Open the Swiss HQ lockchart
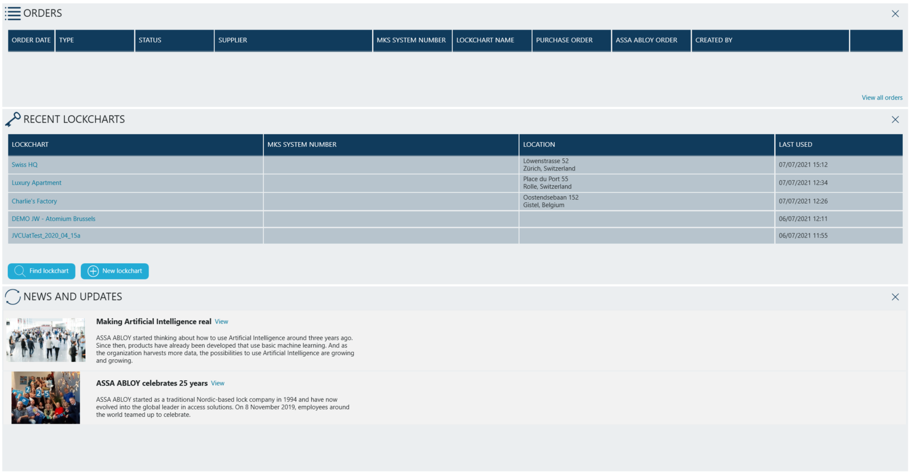Screen dimensions: 909x473 point(25,165)
